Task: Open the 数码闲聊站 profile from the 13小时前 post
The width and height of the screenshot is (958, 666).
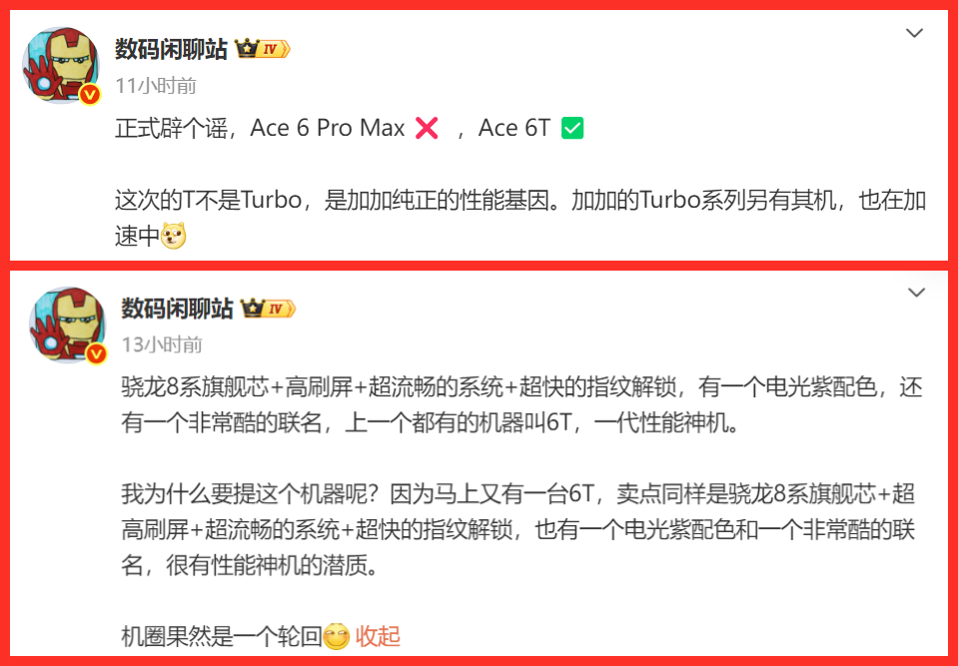Action: tap(177, 309)
